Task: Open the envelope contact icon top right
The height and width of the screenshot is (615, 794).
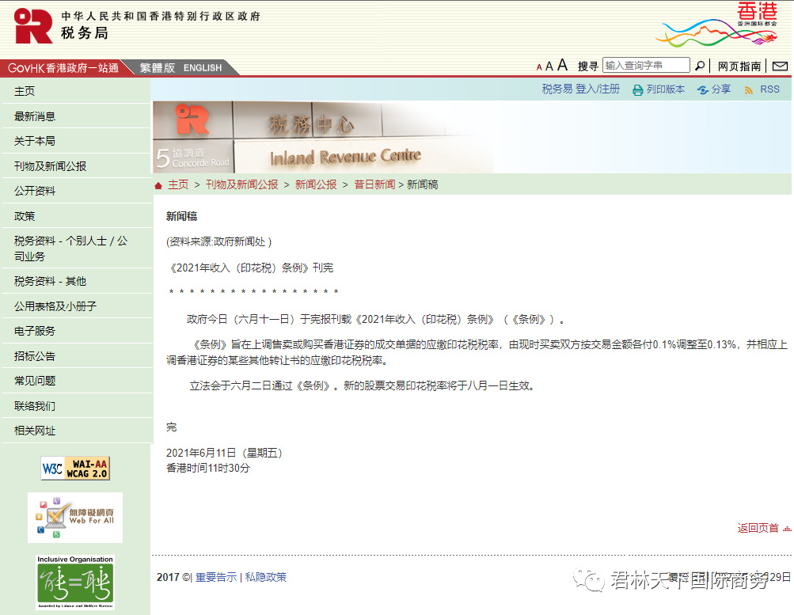Action: (x=779, y=66)
